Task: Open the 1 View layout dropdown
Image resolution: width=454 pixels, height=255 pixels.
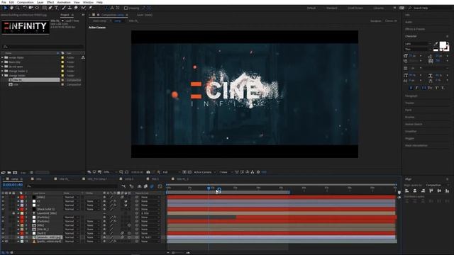Action: coord(226,172)
